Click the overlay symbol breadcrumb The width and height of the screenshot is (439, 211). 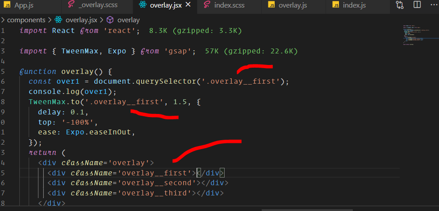129,20
